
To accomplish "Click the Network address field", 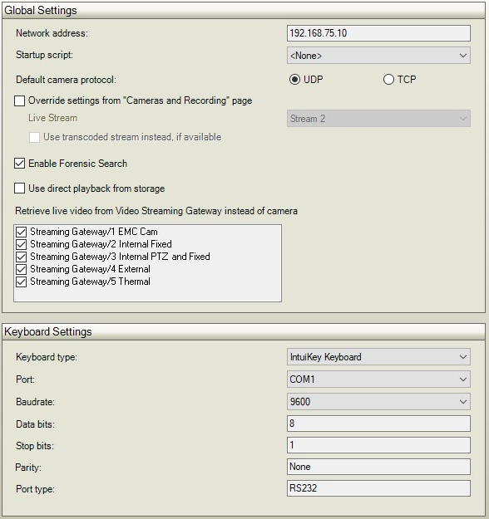I will [378, 33].
